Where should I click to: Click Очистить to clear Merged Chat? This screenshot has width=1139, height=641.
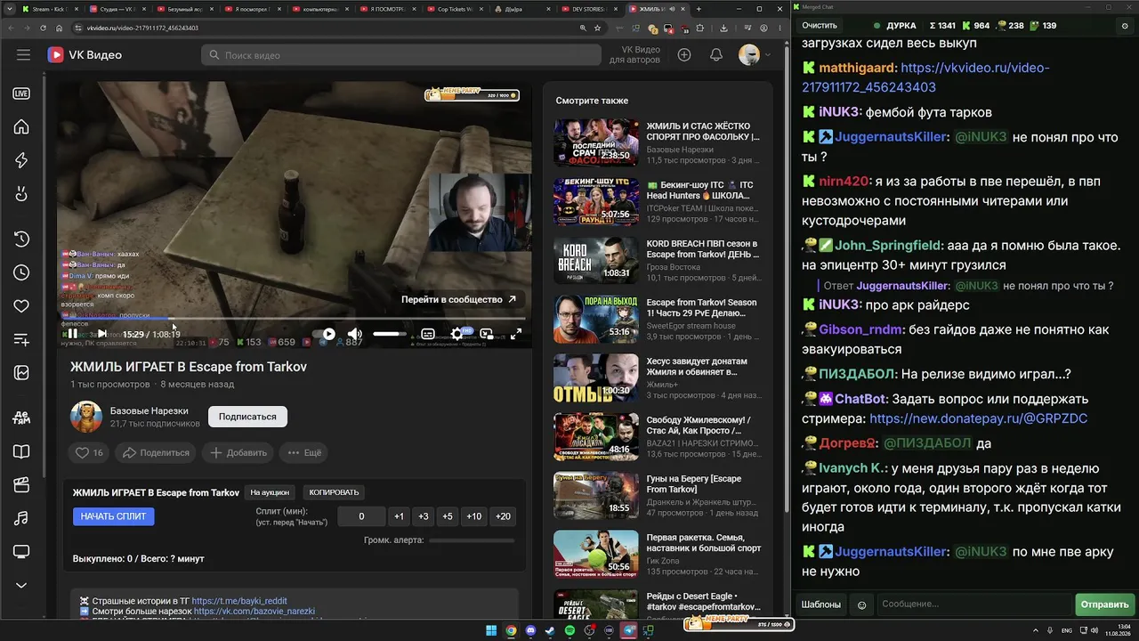pyautogui.click(x=820, y=26)
